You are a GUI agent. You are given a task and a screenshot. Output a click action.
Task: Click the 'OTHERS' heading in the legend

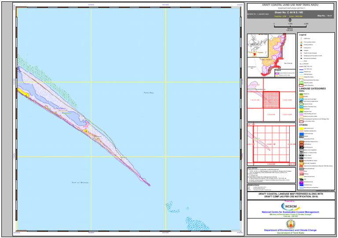(x=303, y=125)
